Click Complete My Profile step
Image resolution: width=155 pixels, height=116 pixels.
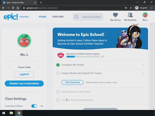[x=100, y=65]
